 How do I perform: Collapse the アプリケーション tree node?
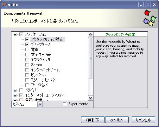pyautogui.click(x=15, y=34)
